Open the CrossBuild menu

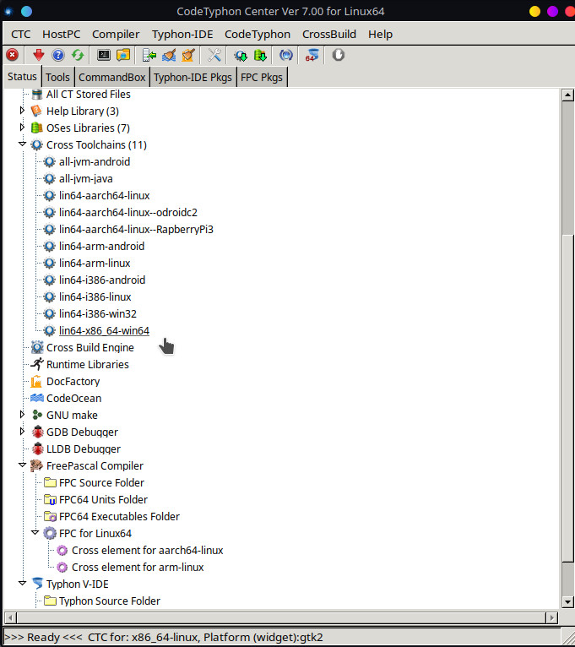tap(329, 35)
